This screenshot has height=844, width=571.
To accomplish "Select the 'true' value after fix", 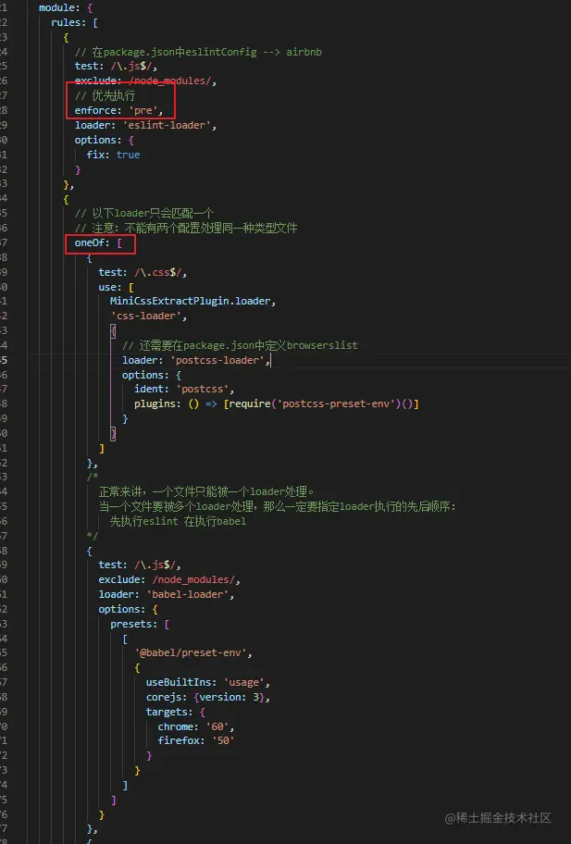I will pos(128,155).
